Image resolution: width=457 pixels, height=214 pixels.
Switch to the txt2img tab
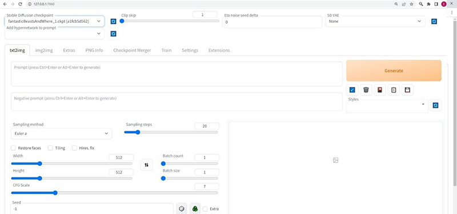point(17,50)
